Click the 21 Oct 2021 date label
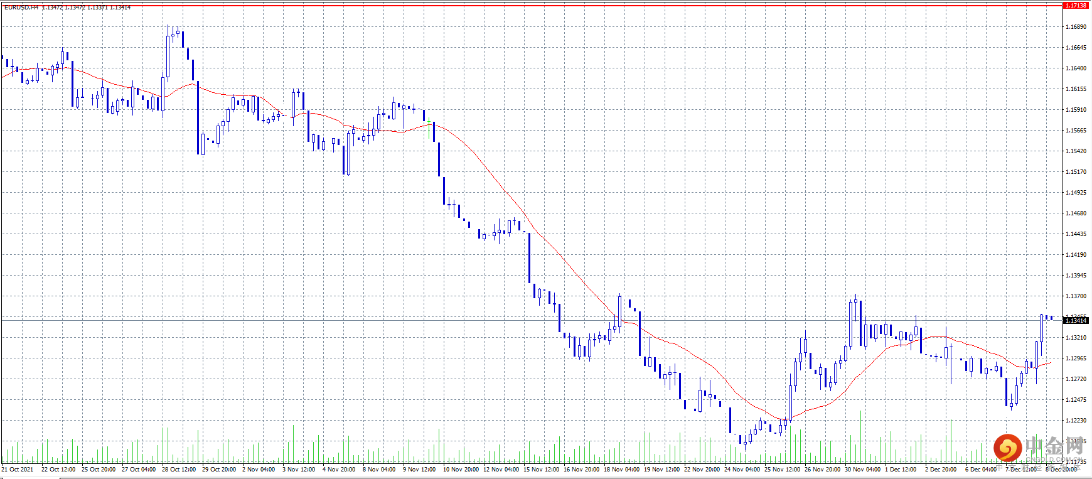 tap(18, 470)
